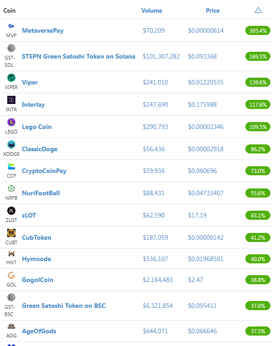279x346 pixels.
Task: Open the NuriFootBall coin page
Action: (41, 193)
